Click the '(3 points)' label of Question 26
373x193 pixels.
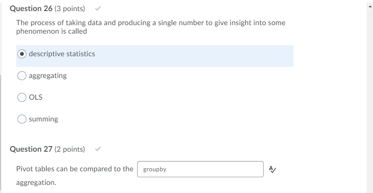pyautogui.click(x=70, y=9)
